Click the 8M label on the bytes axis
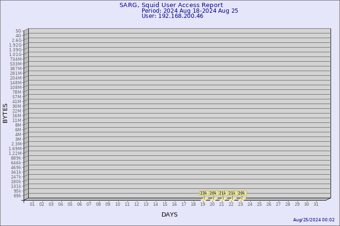The height and width of the screenshot is (226, 340). pos(18,125)
